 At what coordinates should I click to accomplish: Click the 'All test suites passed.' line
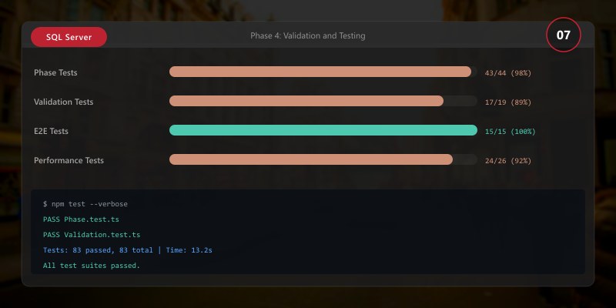tap(92, 266)
